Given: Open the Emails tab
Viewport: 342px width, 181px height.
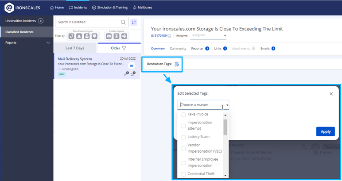Looking at the screenshot, I should [268, 49].
